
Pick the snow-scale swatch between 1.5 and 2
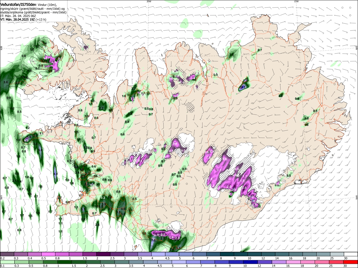coord(89,254)
